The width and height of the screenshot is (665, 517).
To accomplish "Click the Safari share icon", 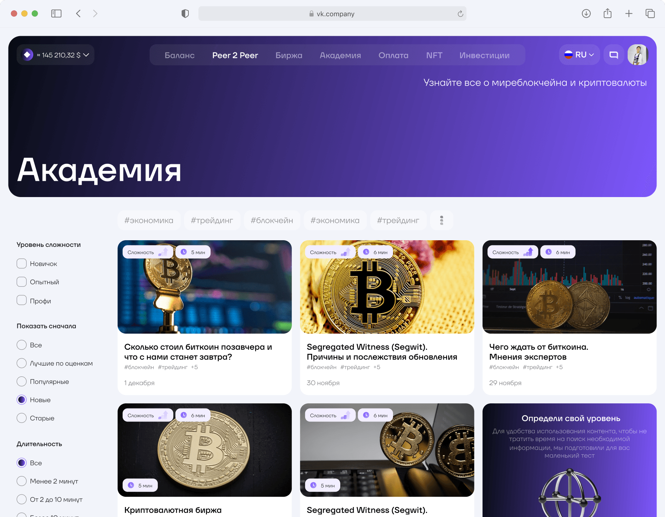I will [607, 14].
